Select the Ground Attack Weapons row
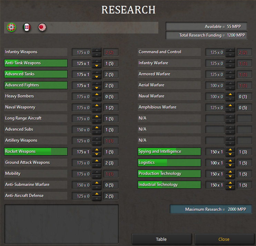 click(x=36, y=162)
